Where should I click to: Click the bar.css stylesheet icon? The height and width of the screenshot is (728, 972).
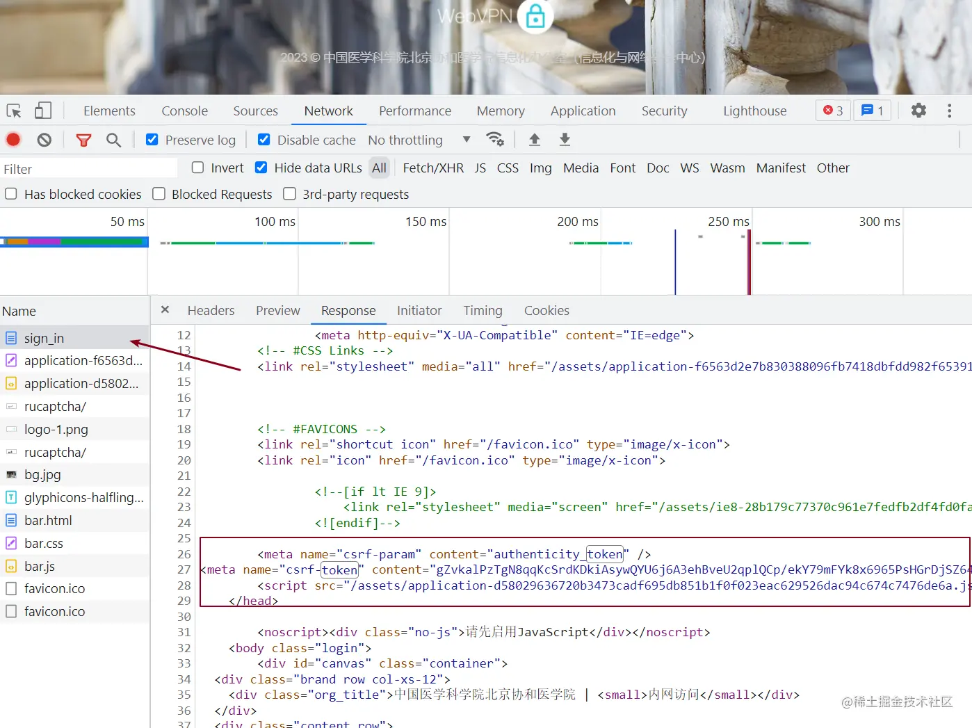pos(11,543)
